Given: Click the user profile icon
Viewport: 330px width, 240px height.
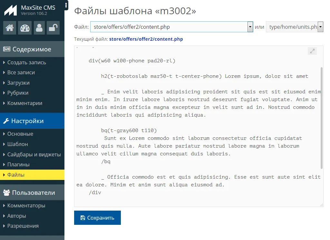Looking at the screenshot, I should coord(39,28).
